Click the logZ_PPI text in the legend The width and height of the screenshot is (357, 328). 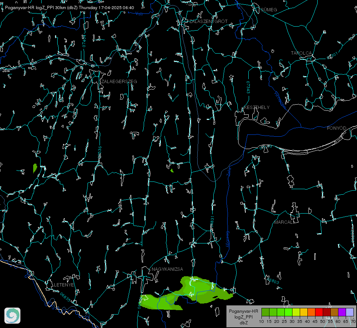click(243, 317)
